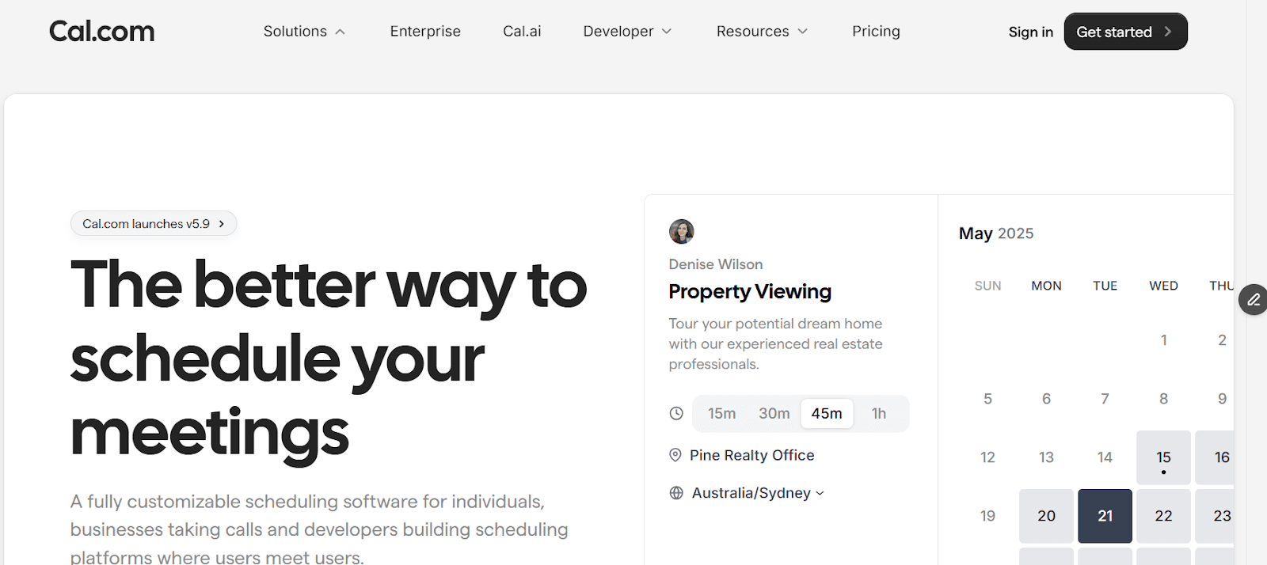This screenshot has height=565, width=1267.
Task: Click the Pine Realty Office location text
Action: (x=751, y=455)
